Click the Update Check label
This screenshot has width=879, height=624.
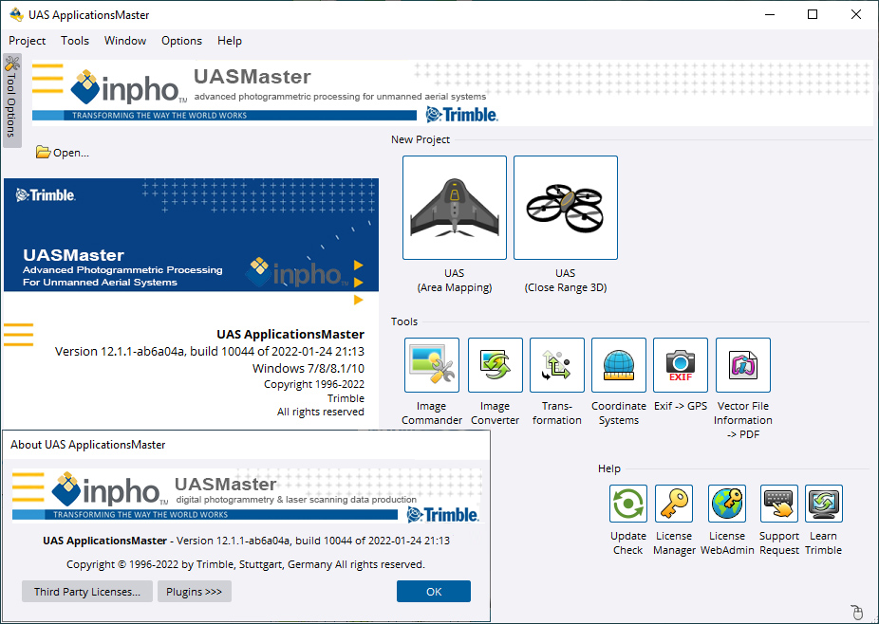tap(628, 542)
